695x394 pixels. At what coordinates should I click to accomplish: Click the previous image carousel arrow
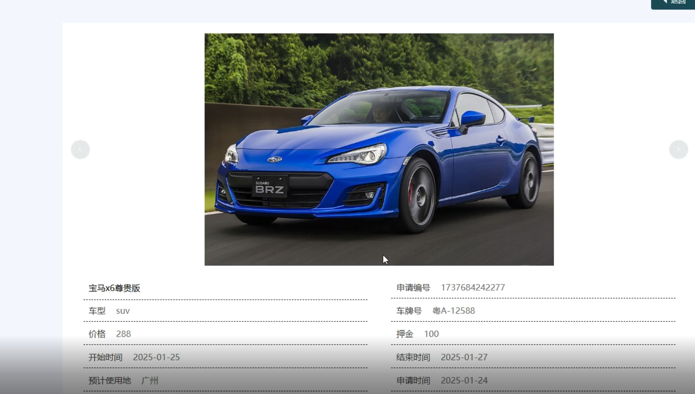(x=80, y=149)
